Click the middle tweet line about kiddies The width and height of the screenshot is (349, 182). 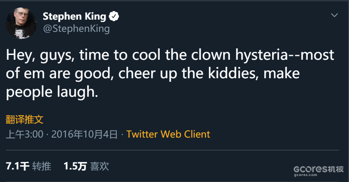[x=153, y=74]
